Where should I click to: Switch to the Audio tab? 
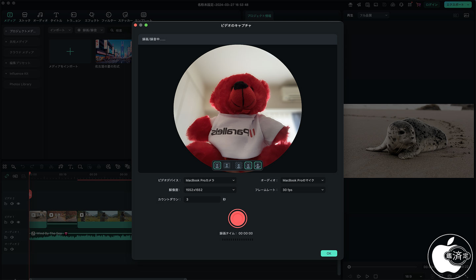pos(40,17)
